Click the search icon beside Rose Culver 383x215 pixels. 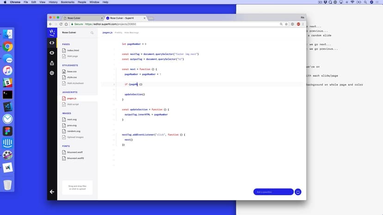pyautogui.click(x=92, y=33)
